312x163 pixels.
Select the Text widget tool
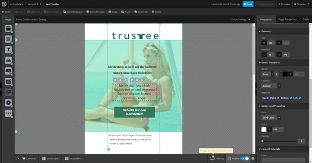[x=8, y=50]
